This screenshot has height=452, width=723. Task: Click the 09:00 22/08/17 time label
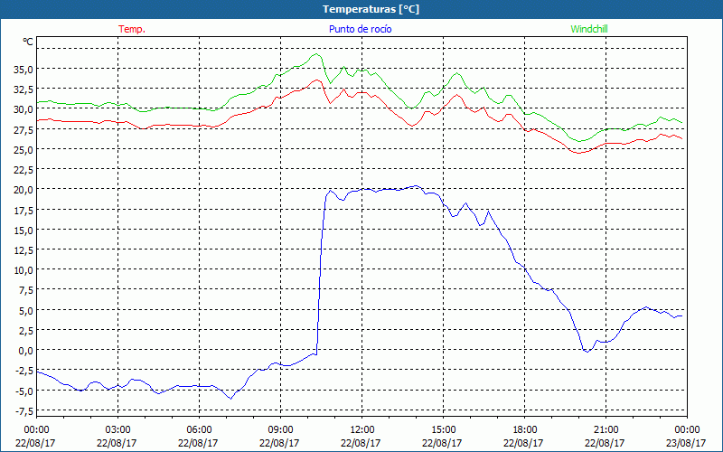[280, 437]
